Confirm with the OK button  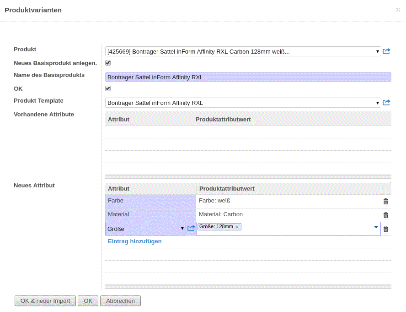88,301
